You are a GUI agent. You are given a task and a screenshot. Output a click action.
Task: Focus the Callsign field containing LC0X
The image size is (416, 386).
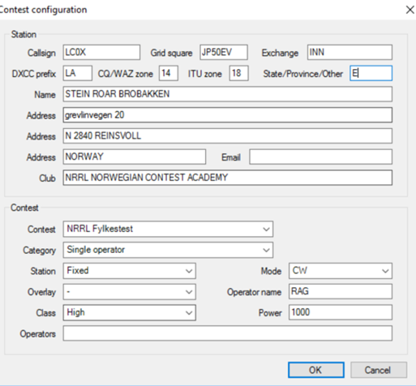point(101,52)
